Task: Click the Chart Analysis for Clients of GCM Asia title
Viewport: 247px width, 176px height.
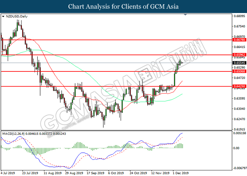Action: [x=123, y=6]
